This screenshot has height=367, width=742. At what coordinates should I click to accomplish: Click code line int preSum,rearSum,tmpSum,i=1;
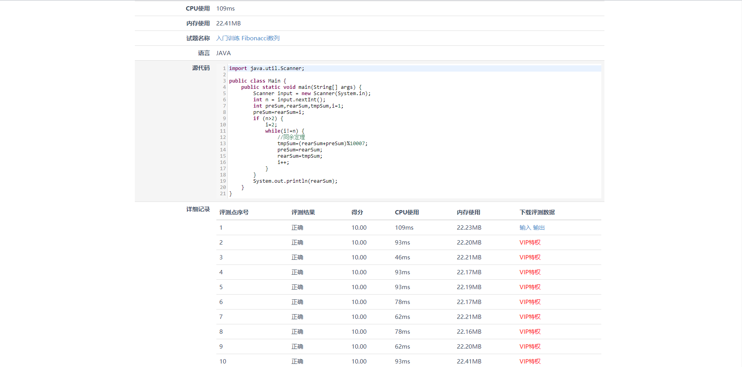click(298, 106)
